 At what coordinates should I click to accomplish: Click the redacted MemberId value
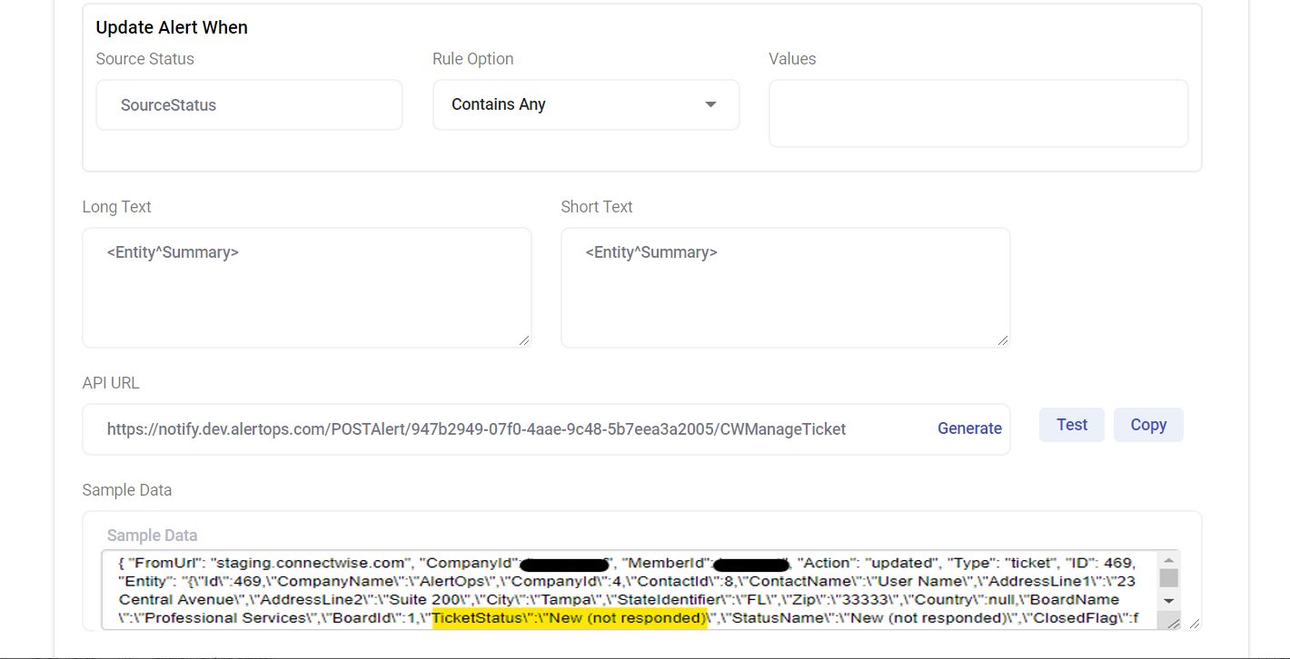(751, 564)
